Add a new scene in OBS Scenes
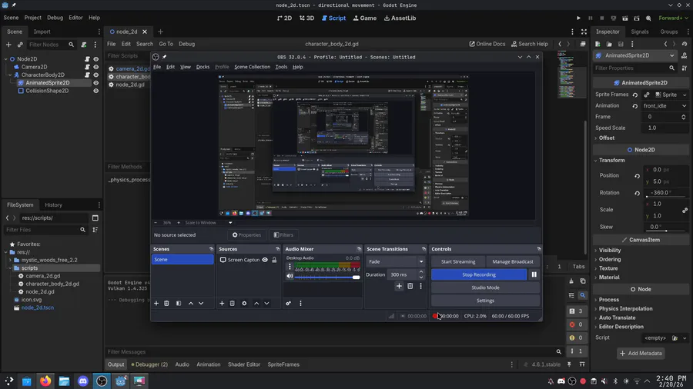The height and width of the screenshot is (389, 693). pyautogui.click(x=156, y=304)
